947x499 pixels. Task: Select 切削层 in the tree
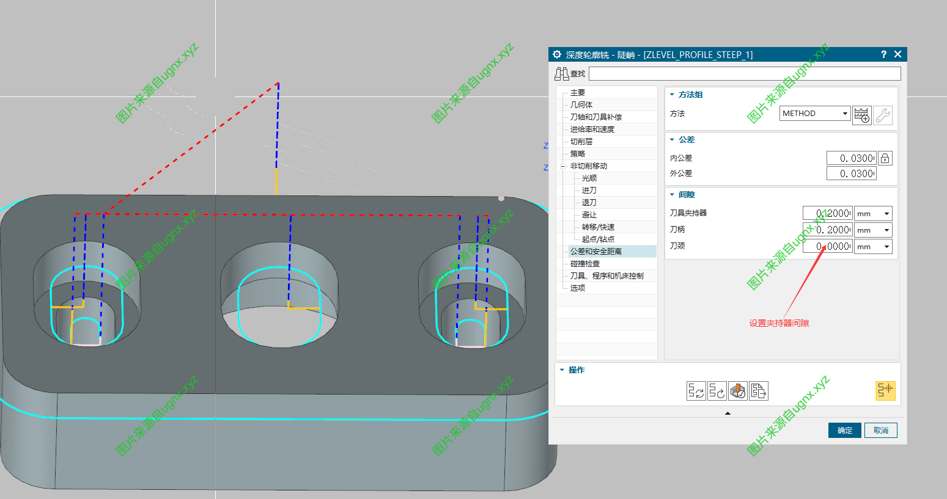581,142
